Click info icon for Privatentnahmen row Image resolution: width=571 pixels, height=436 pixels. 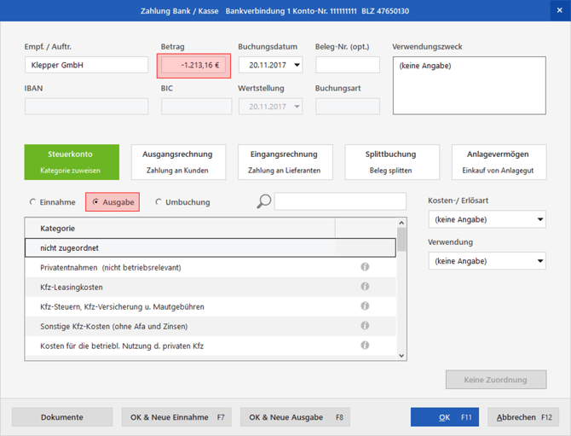click(365, 267)
